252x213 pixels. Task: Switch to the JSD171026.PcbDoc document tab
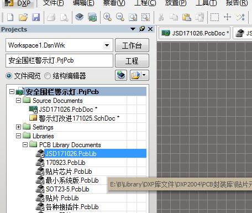[x=195, y=33]
